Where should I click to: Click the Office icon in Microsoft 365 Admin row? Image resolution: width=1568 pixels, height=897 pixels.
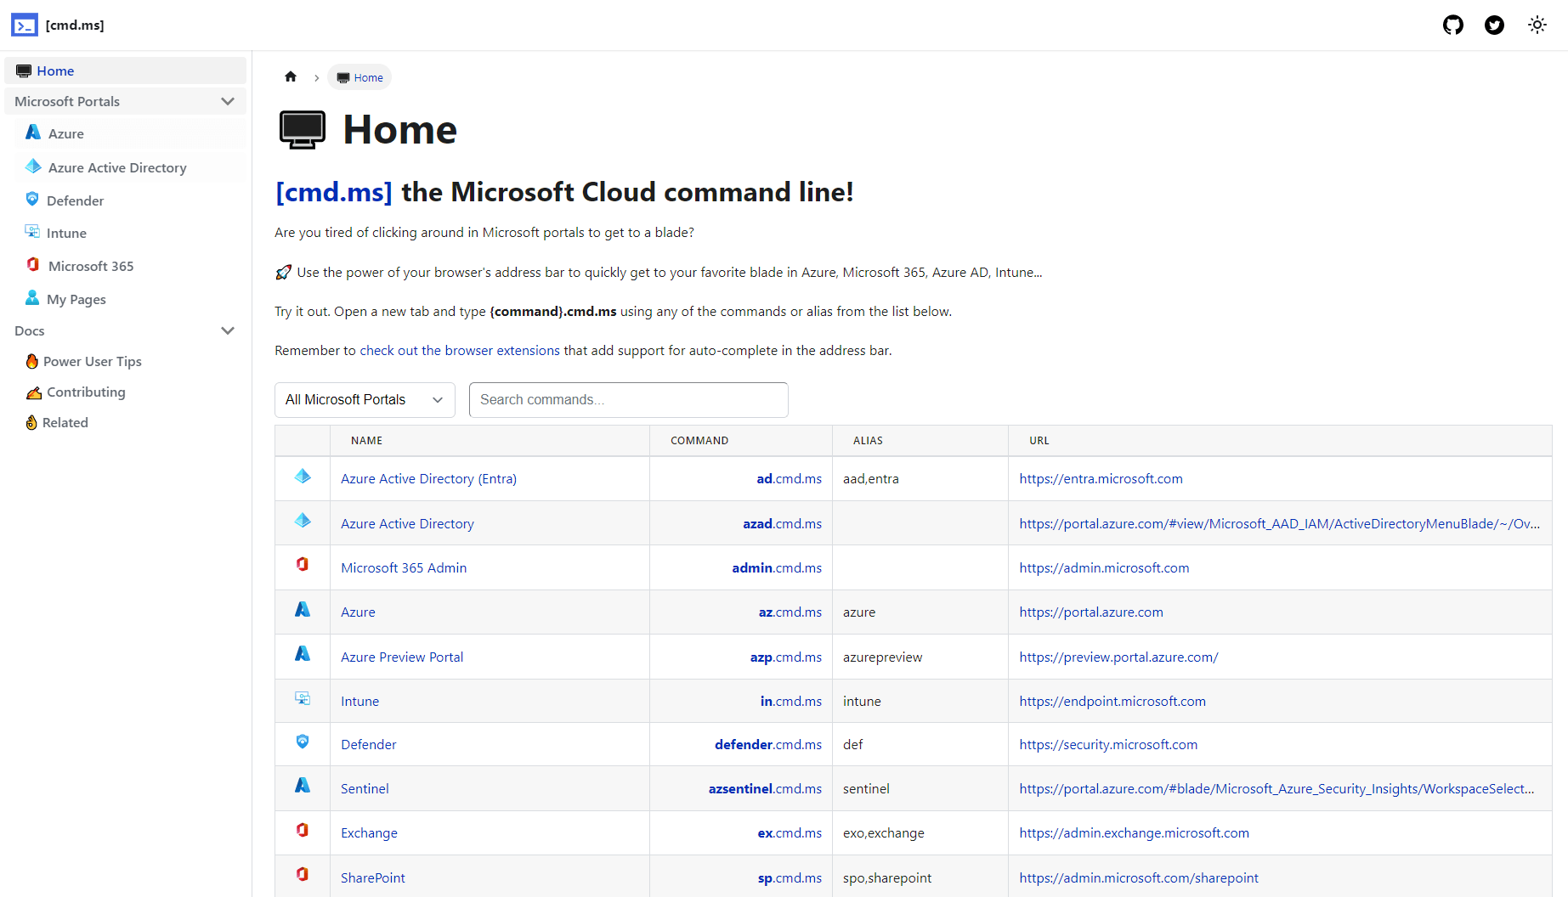pos(303,565)
